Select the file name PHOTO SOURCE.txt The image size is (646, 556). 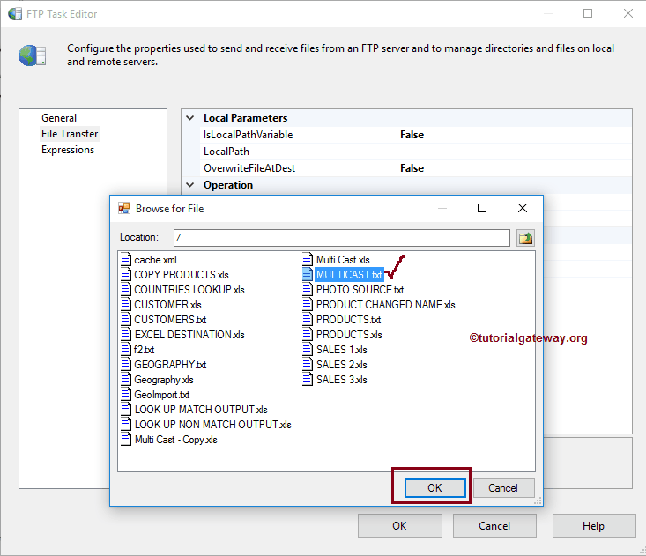[360, 290]
